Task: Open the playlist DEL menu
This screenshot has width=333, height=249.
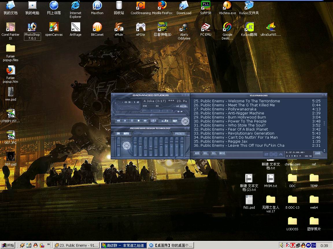Action: [x=205, y=153]
